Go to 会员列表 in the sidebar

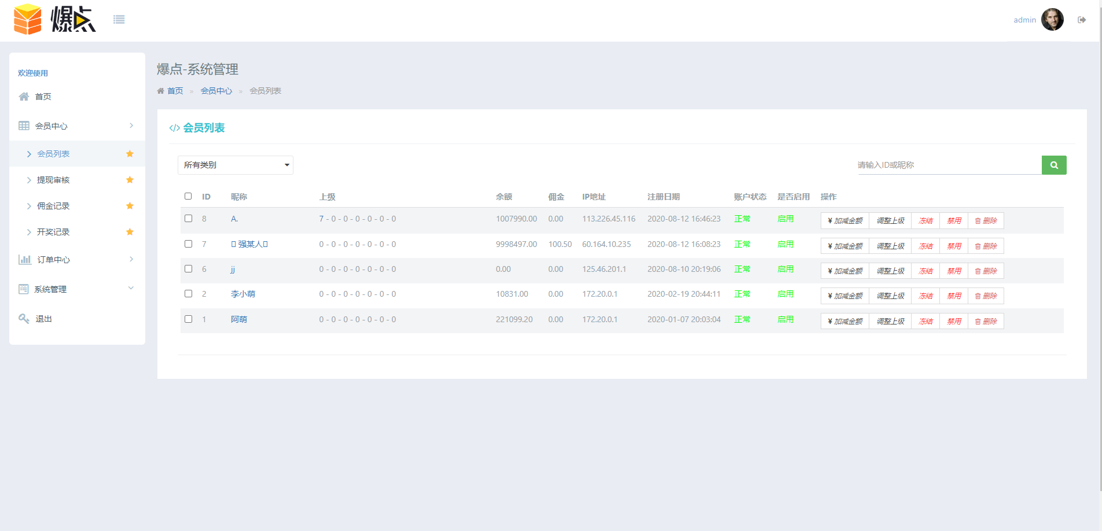pyautogui.click(x=53, y=154)
